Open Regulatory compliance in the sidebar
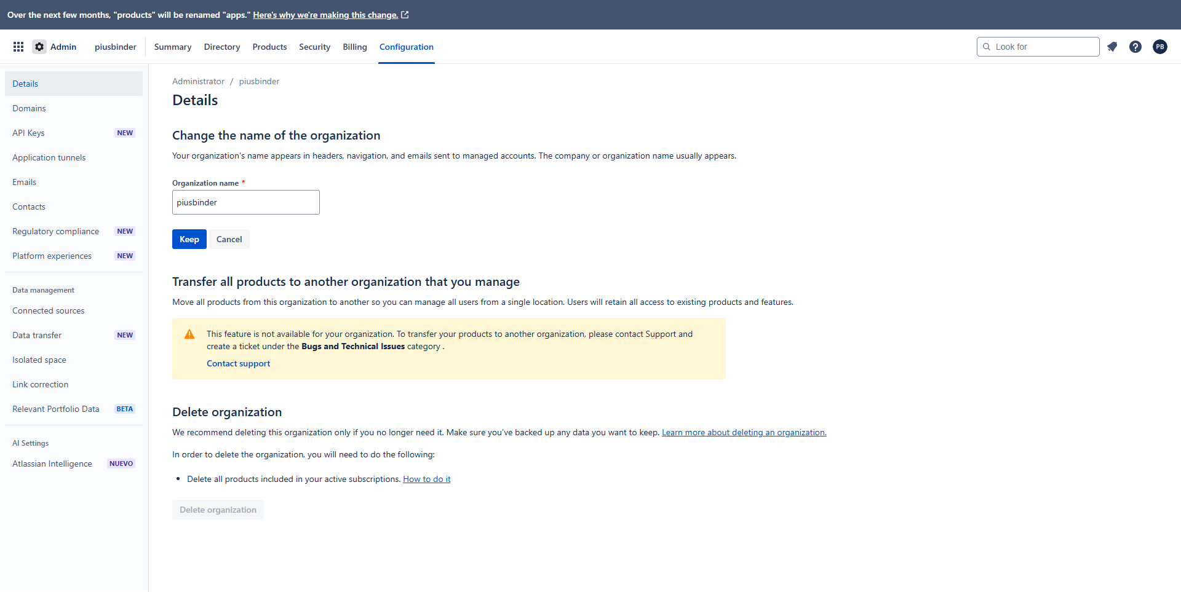Image resolution: width=1181 pixels, height=592 pixels. pyautogui.click(x=74, y=231)
